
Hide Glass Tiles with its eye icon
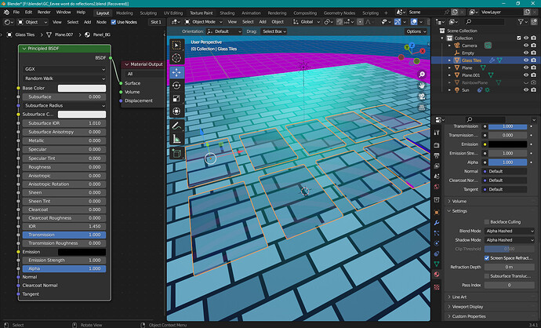pyautogui.click(x=526, y=60)
